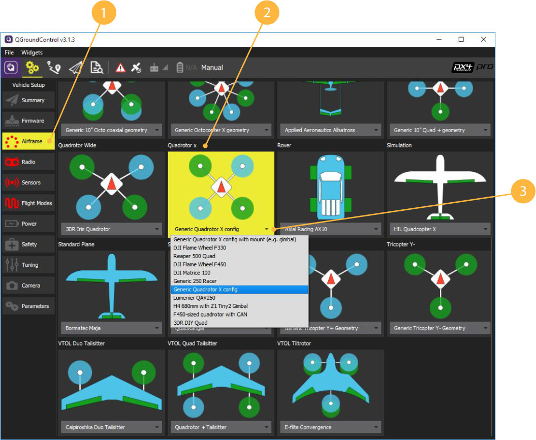The image size is (536, 440).
Task: Open the Sensors setup page
Action: (28, 182)
